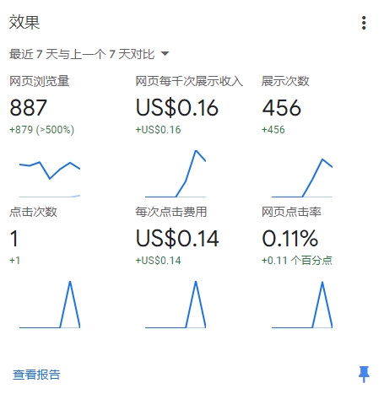Click the +0.11 个百分点 change text

pyautogui.click(x=297, y=261)
